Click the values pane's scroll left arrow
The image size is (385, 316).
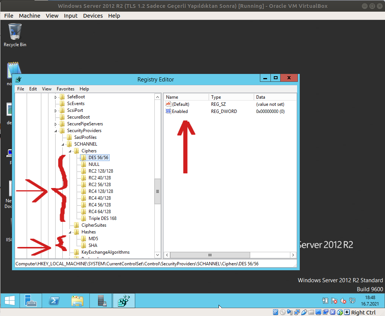click(x=167, y=255)
